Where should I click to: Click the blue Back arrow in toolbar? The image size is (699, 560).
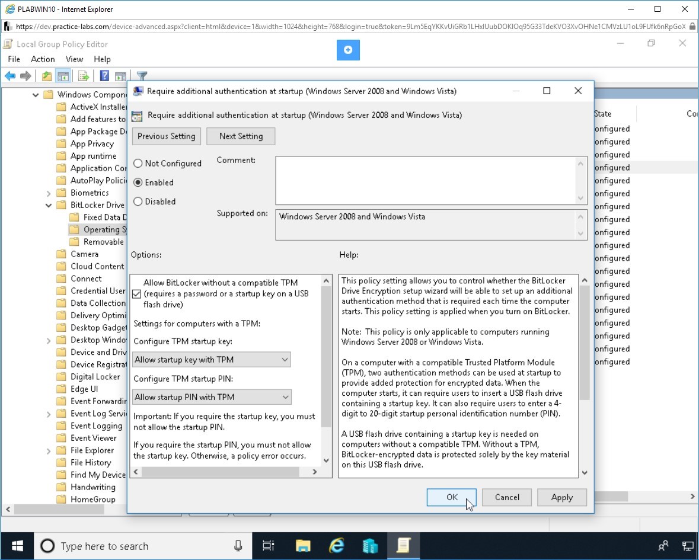click(x=10, y=76)
